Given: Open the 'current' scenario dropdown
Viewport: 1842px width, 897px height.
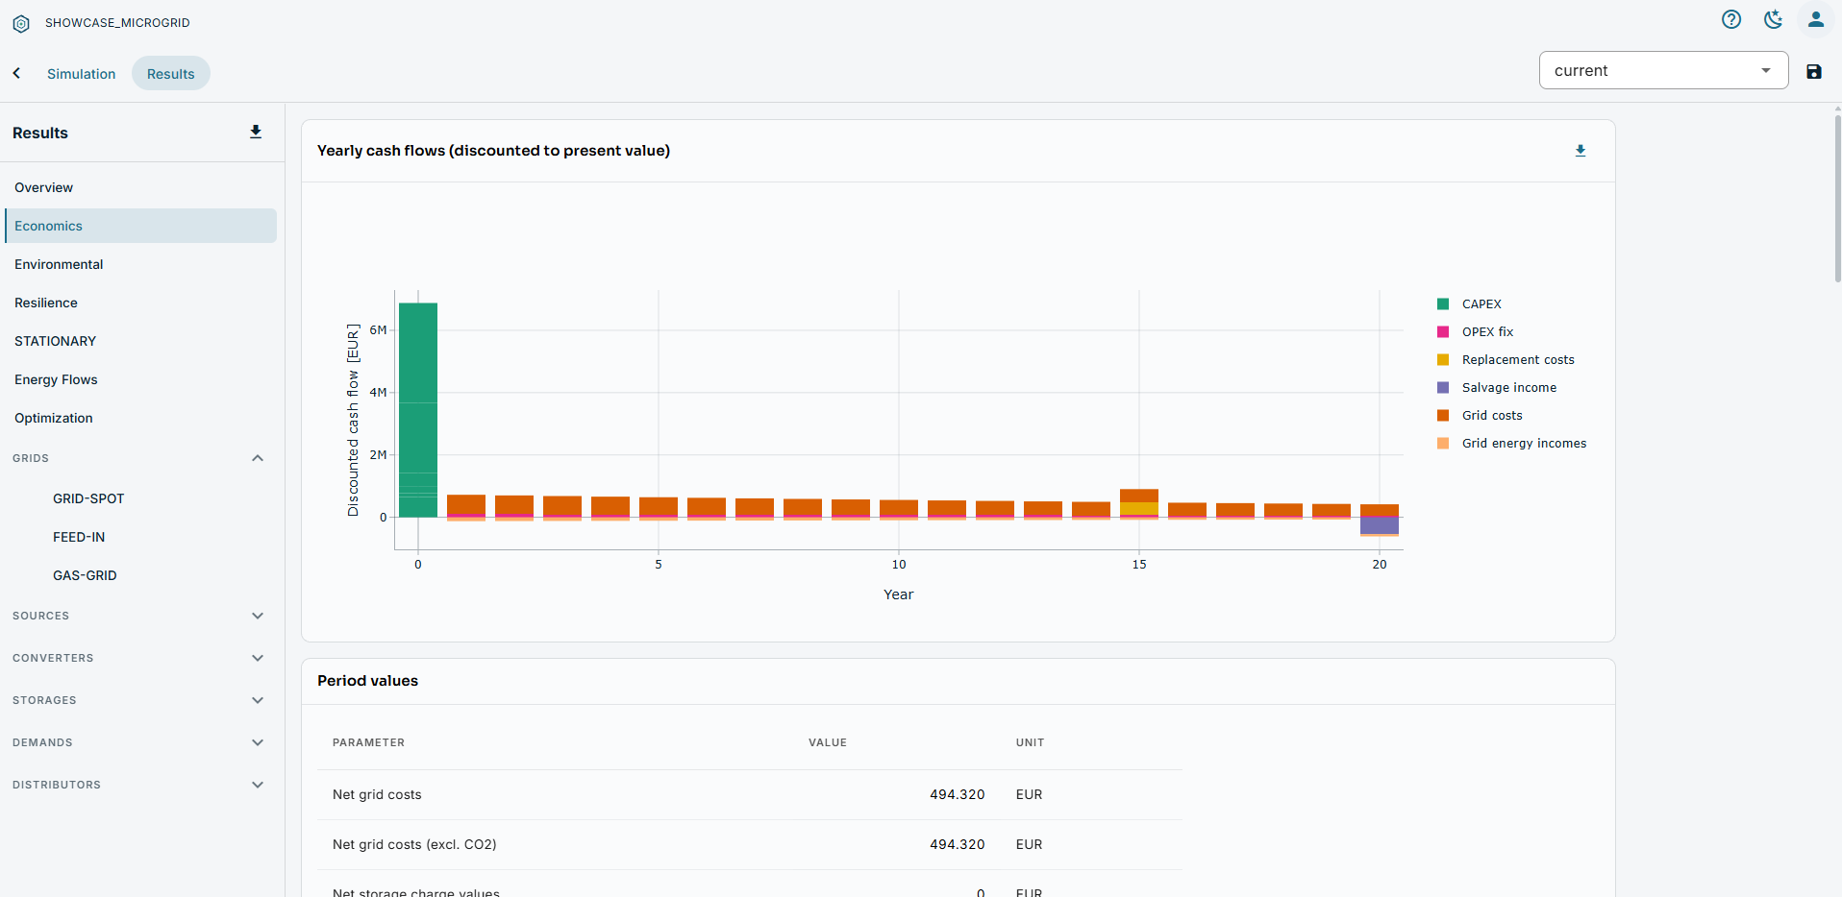Looking at the screenshot, I should pos(1663,70).
